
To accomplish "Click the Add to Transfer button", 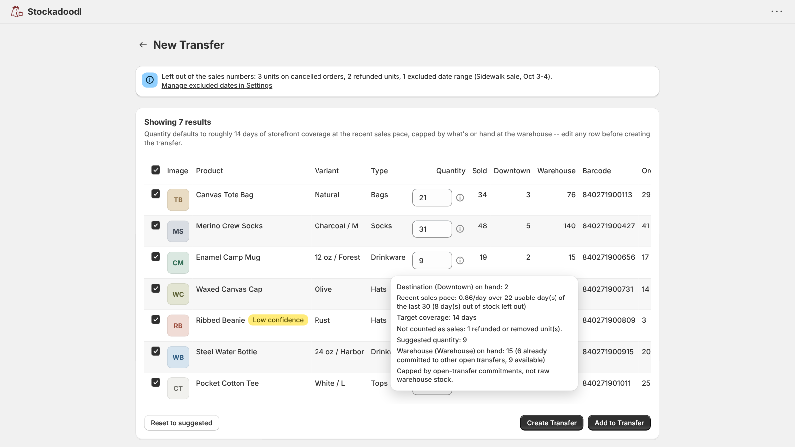I will [619, 423].
